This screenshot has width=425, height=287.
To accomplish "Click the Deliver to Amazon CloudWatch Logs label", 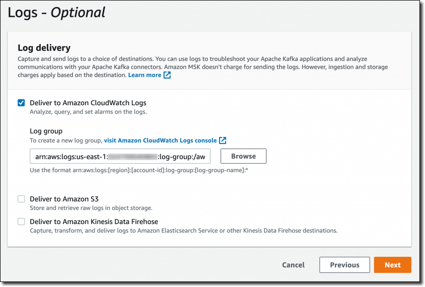I will pyautogui.click(x=88, y=103).
